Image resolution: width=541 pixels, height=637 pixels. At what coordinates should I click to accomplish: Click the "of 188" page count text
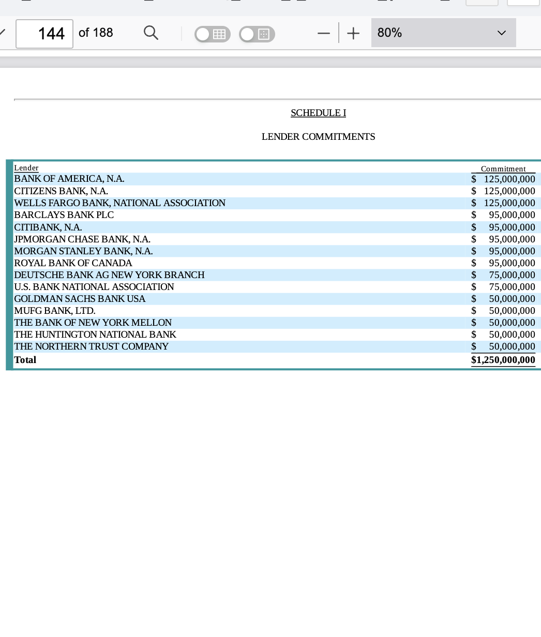click(96, 33)
